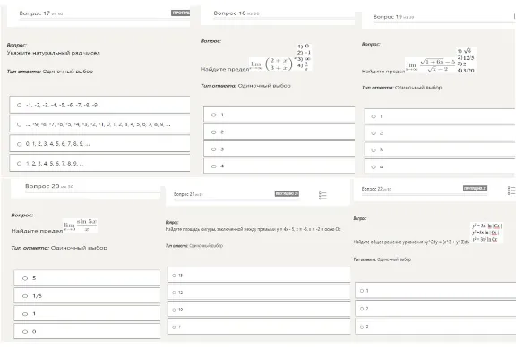Choose the negative numbers '-1, -2, -3' option
This screenshot has height=348, width=516.
point(99,106)
